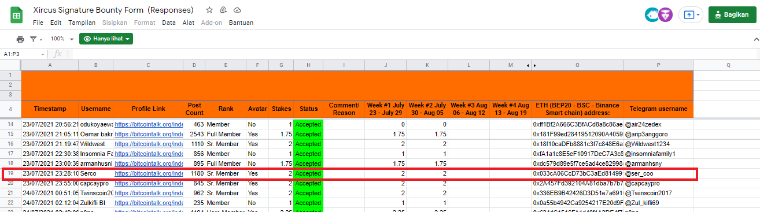Open the File menu
The width and height of the screenshot is (760, 212).
38,23
